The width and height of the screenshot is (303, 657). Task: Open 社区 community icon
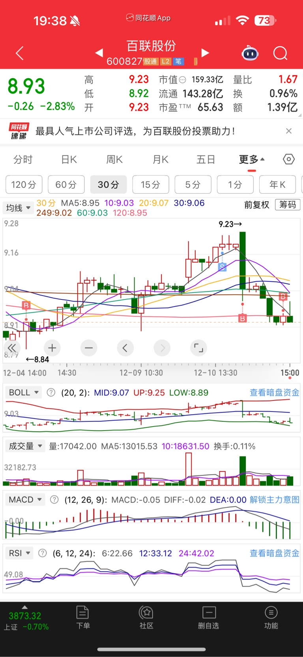click(x=146, y=617)
